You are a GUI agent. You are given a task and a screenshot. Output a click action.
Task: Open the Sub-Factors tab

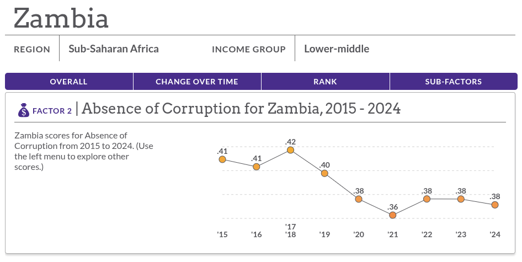[x=453, y=82]
